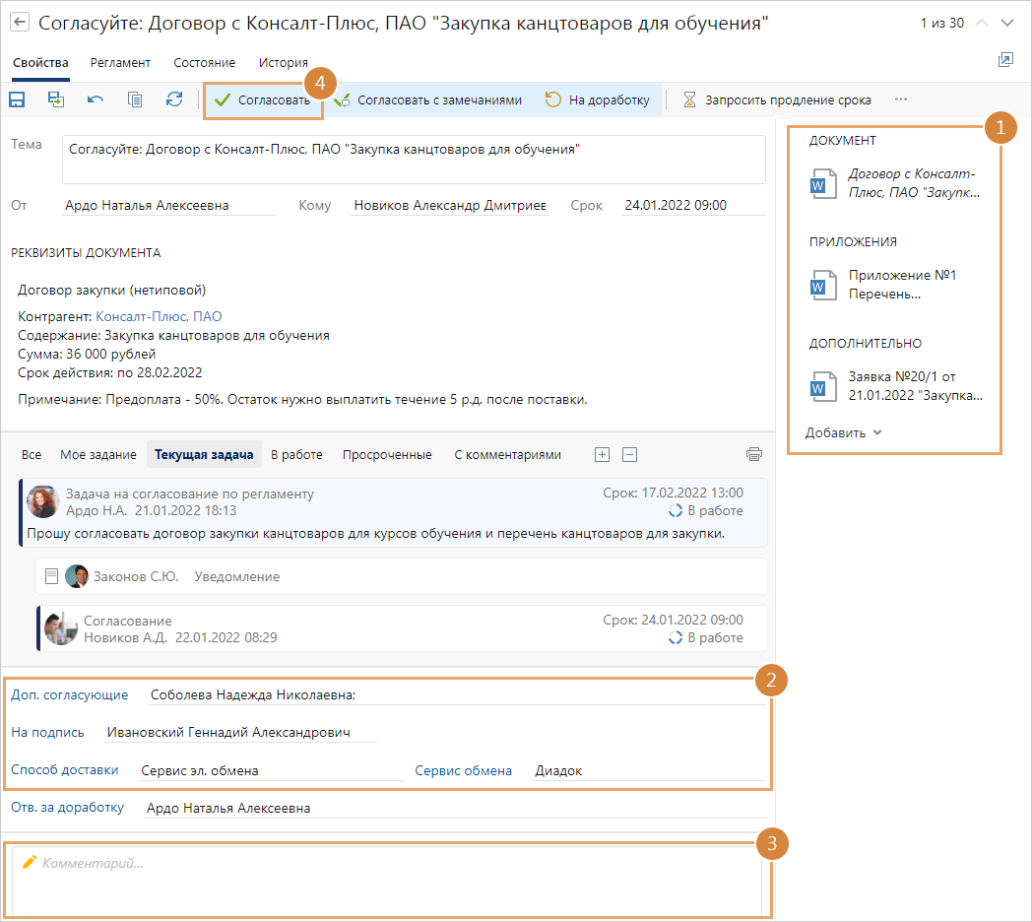This screenshot has width=1032, height=922.
Task: Click the Copy icon in toolbar
Action: tap(135, 99)
